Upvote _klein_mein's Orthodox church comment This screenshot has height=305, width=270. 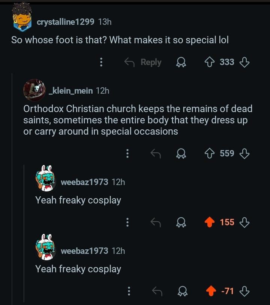[209, 153]
